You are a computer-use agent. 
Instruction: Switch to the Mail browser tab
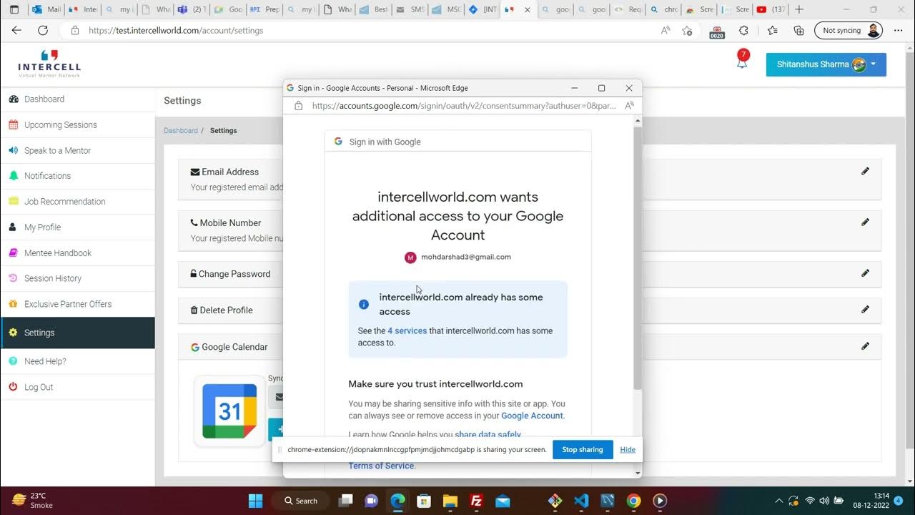46,9
